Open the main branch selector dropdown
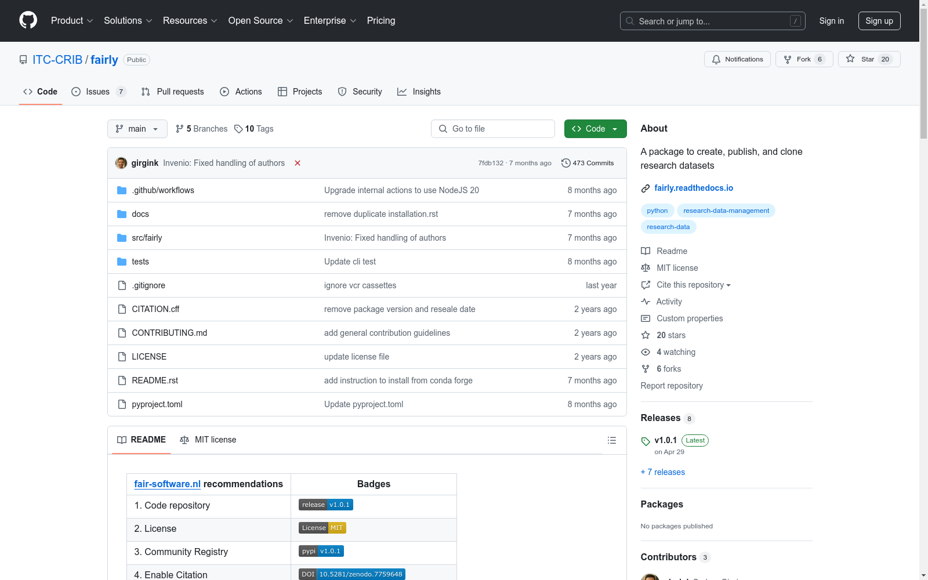The image size is (928, 580). coord(137,129)
